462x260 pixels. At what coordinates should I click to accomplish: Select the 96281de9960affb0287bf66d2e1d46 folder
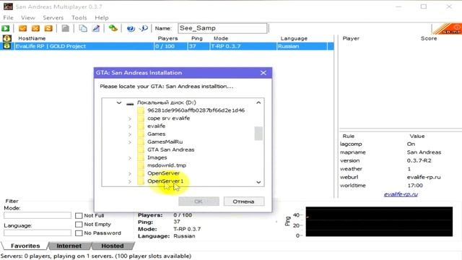click(x=196, y=110)
